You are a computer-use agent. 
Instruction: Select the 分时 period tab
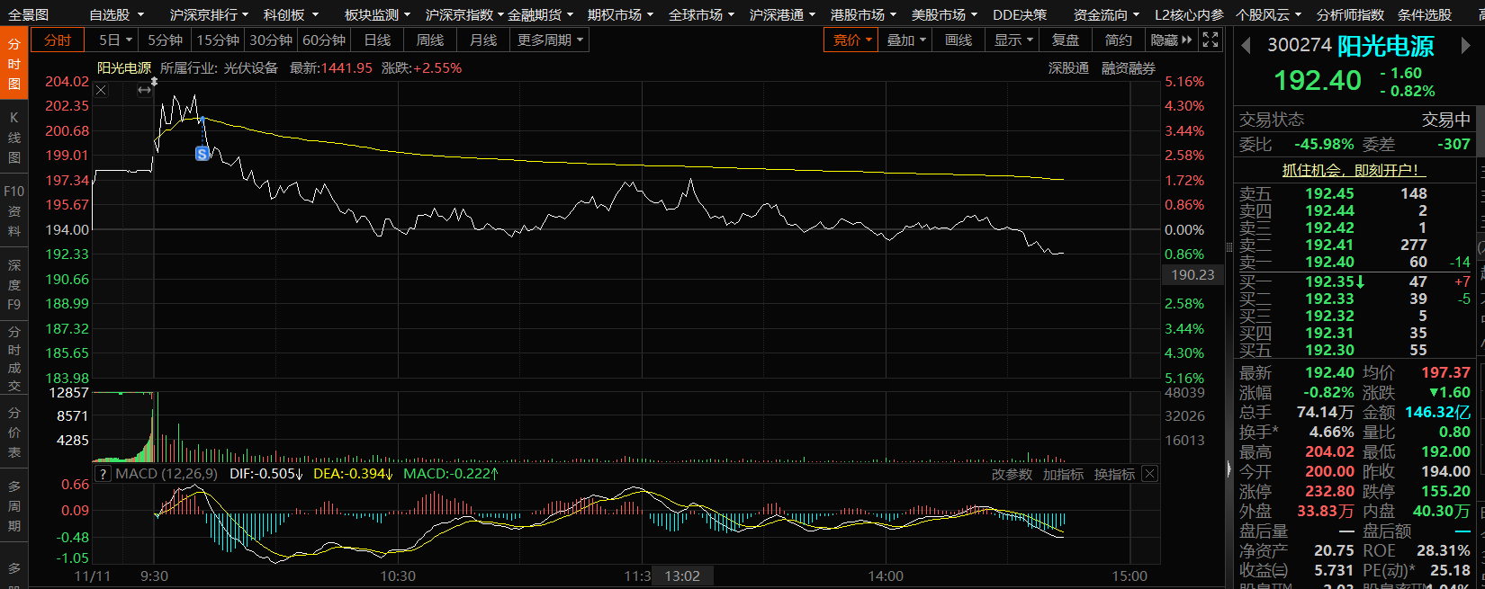click(58, 40)
